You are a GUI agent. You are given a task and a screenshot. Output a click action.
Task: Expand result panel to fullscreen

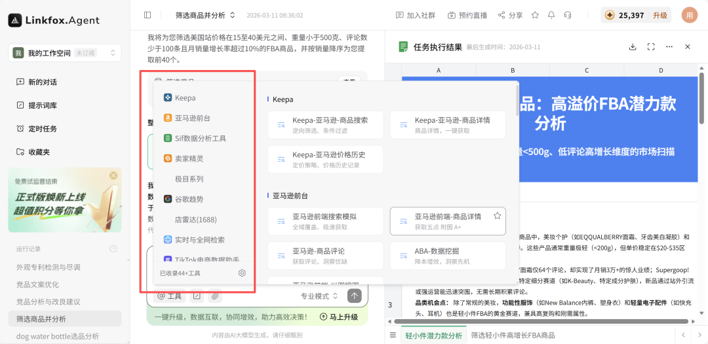pos(651,47)
